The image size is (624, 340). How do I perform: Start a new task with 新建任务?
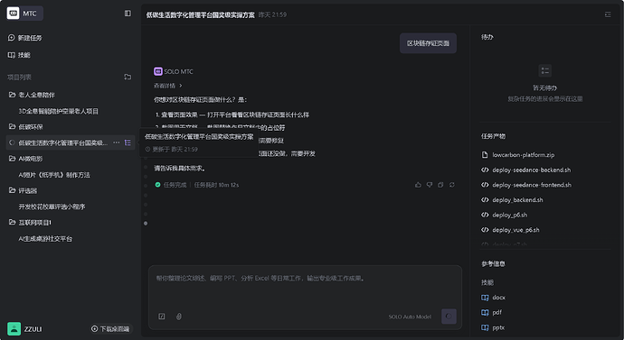[24, 38]
